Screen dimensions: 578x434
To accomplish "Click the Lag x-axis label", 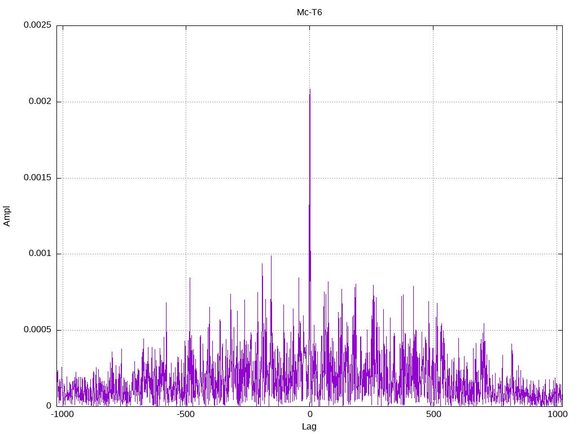I will (x=309, y=427).
